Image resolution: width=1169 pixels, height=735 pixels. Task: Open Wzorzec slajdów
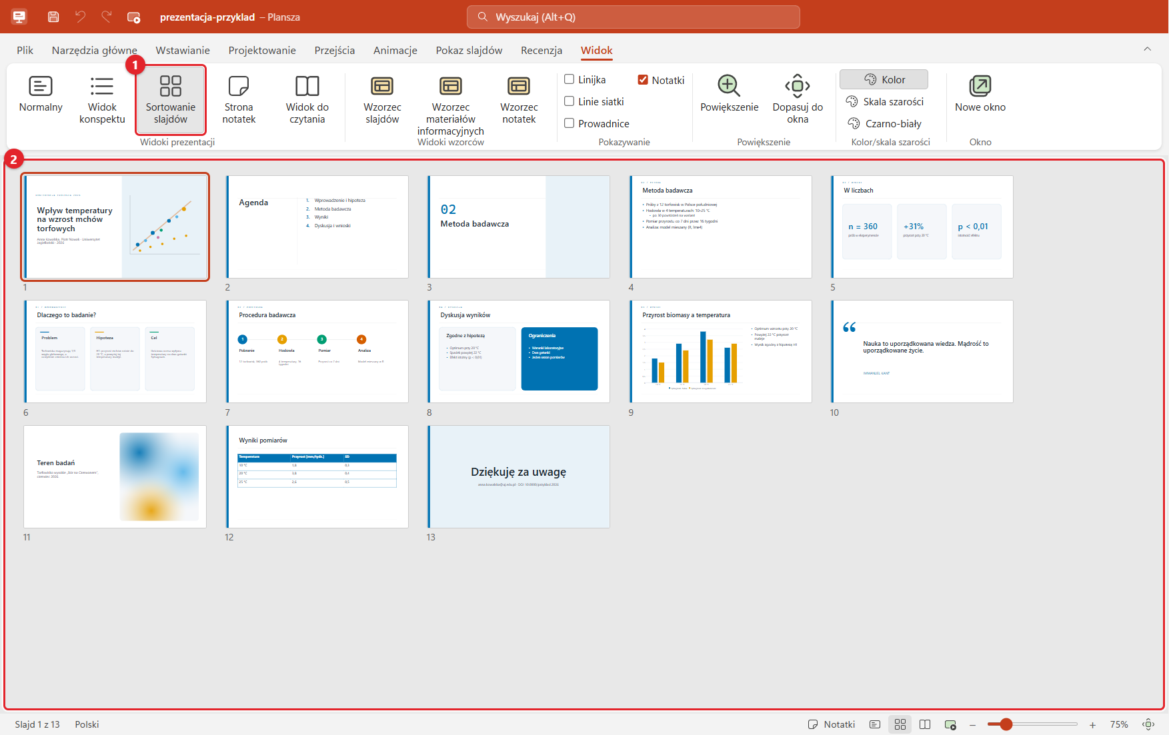(x=382, y=100)
